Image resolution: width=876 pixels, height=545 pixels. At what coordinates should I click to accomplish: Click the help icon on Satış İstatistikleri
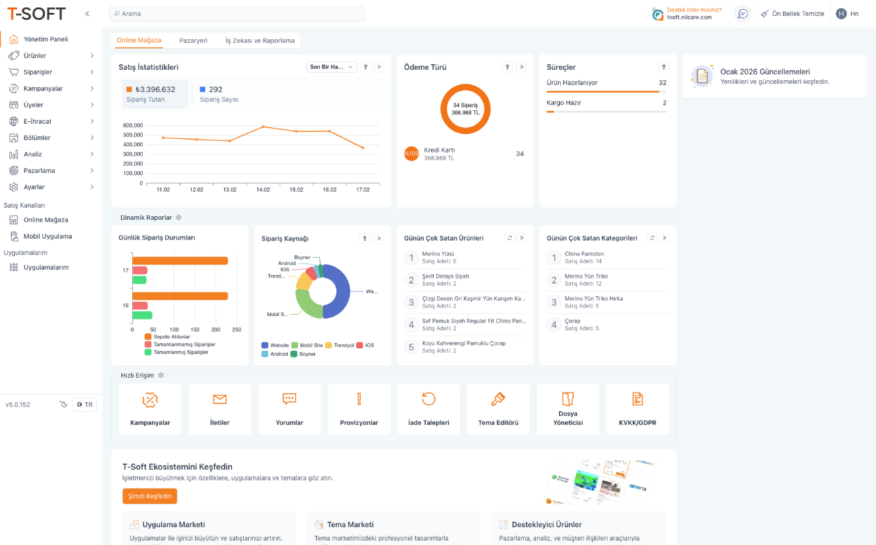366,67
